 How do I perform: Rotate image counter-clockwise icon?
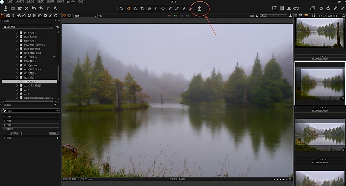coord(321,8)
